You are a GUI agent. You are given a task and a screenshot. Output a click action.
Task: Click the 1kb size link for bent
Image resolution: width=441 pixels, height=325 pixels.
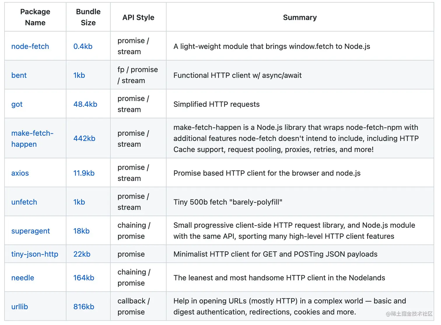[x=79, y=75]
